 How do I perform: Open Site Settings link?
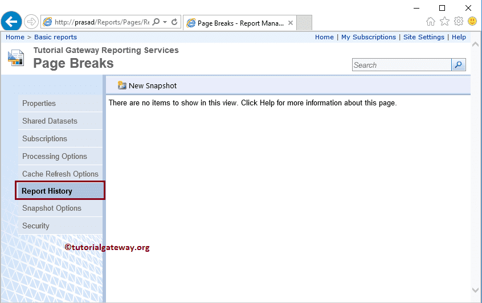click(423, 37)
